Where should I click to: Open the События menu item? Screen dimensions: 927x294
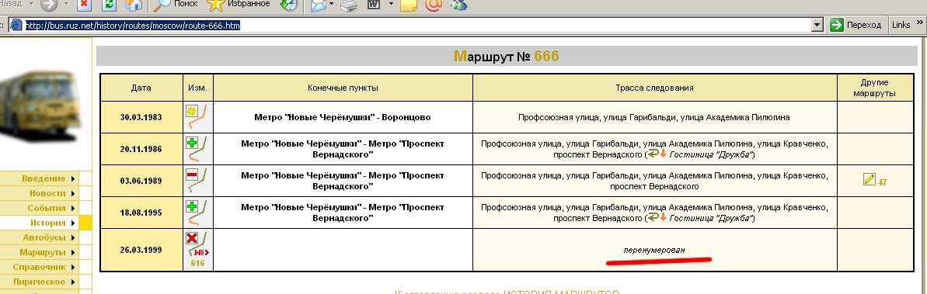pos(39,208)
